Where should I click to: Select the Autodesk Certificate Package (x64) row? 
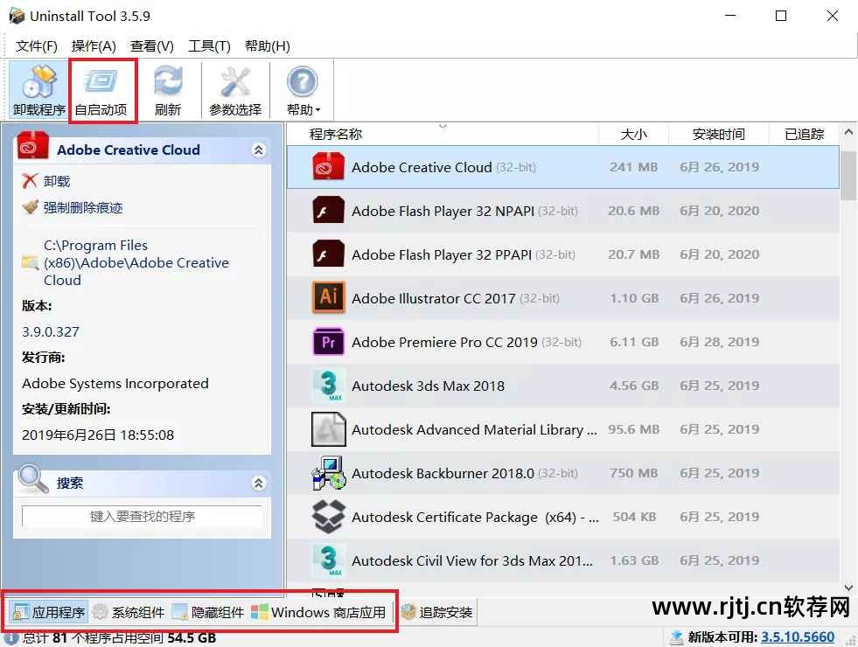[563, 517]
